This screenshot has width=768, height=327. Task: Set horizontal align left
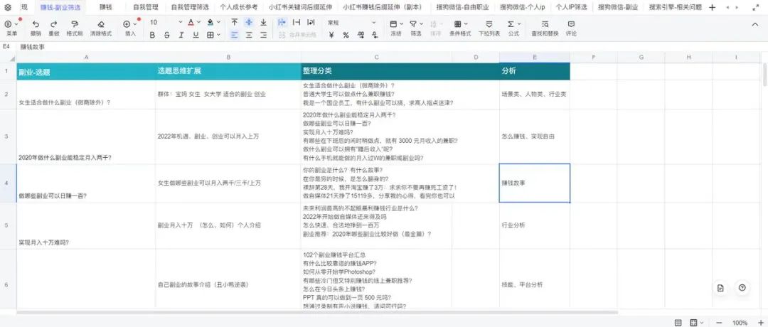point(235,36)
